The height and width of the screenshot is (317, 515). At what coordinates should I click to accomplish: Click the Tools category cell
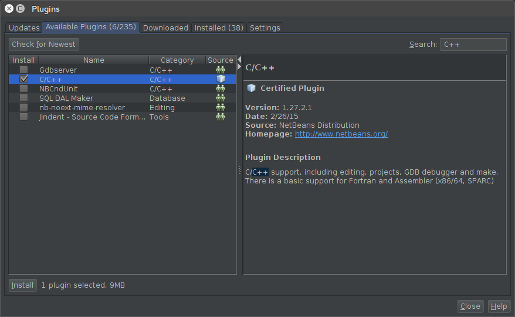[159, 117]
